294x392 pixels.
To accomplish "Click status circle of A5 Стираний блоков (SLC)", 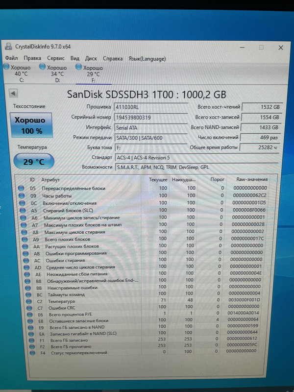I will [x=23, y=211].
